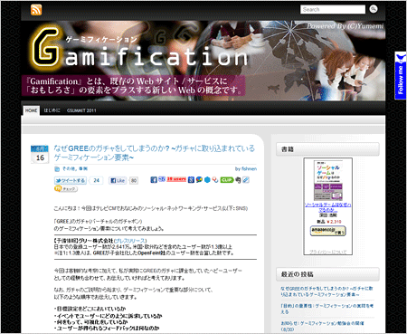Open the ソーシャルゲームはなぜハマるのか book link
The image size is (407, 334).
(x=327, y=207)
